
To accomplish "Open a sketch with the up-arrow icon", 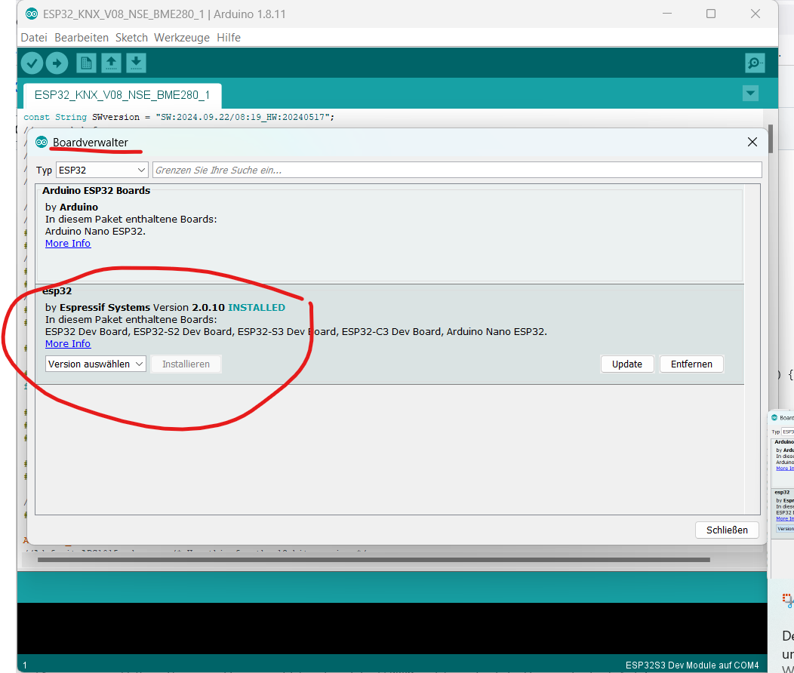I will click(112, 63).
